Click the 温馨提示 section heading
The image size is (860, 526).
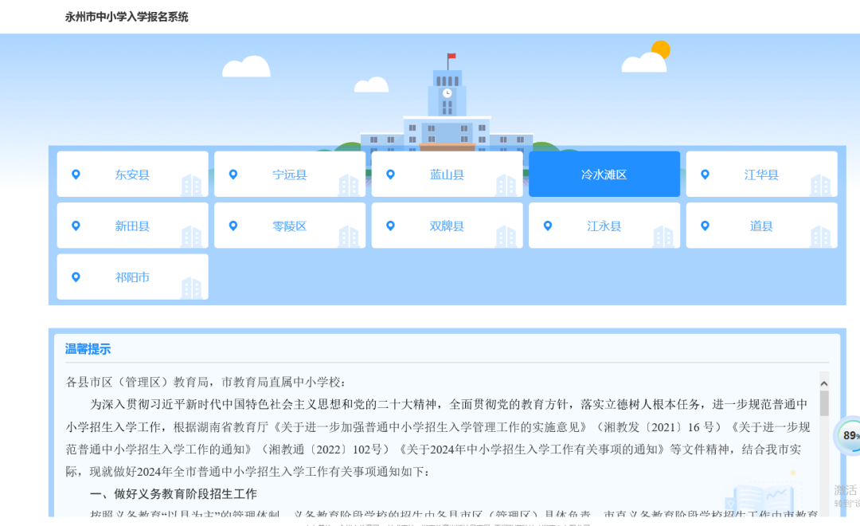pos(88,349)
